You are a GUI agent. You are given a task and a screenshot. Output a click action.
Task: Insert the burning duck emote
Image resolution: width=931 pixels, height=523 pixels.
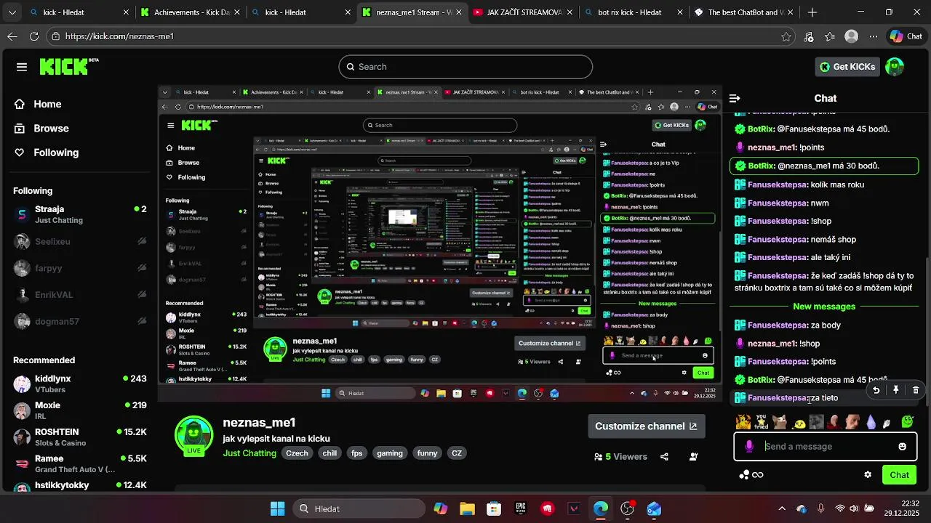click(743, 422)
